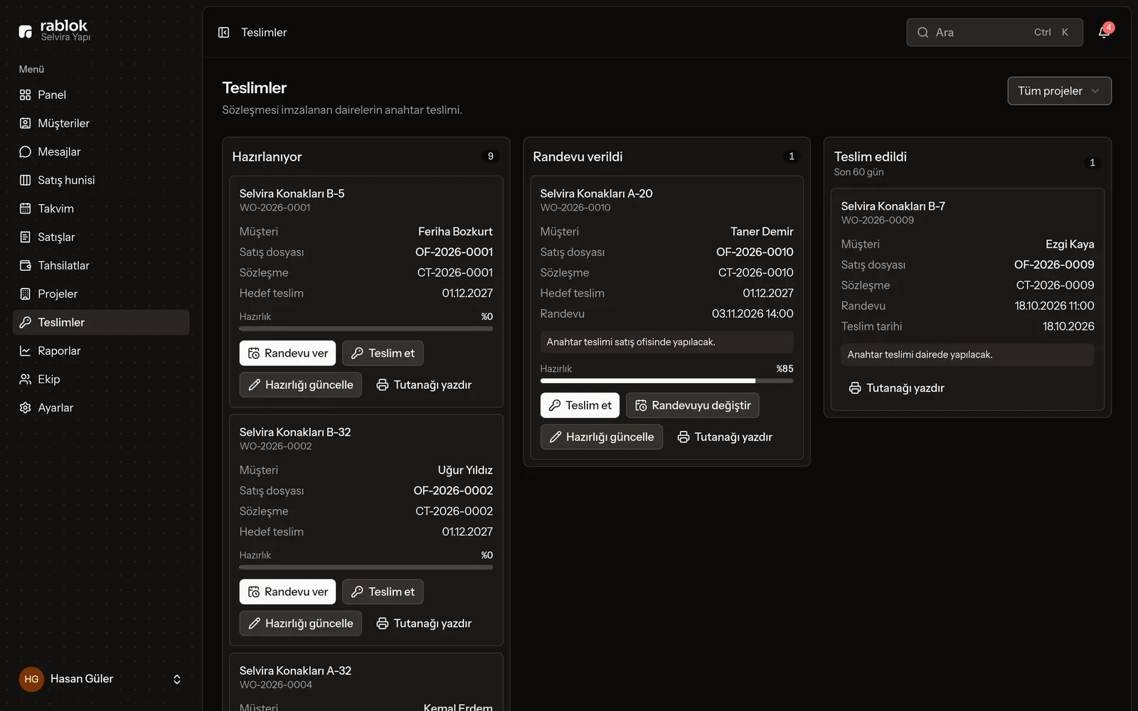Click the Ayarlar gear icon

(26, 408)
